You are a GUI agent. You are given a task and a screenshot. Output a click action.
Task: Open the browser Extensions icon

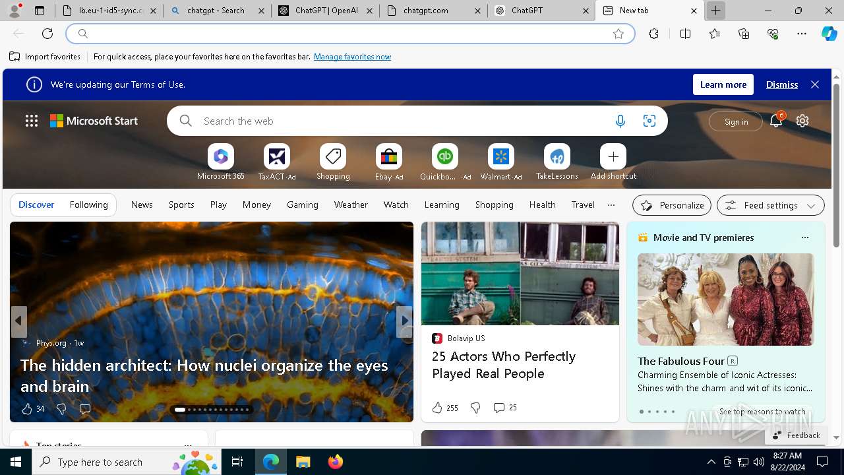653,34
